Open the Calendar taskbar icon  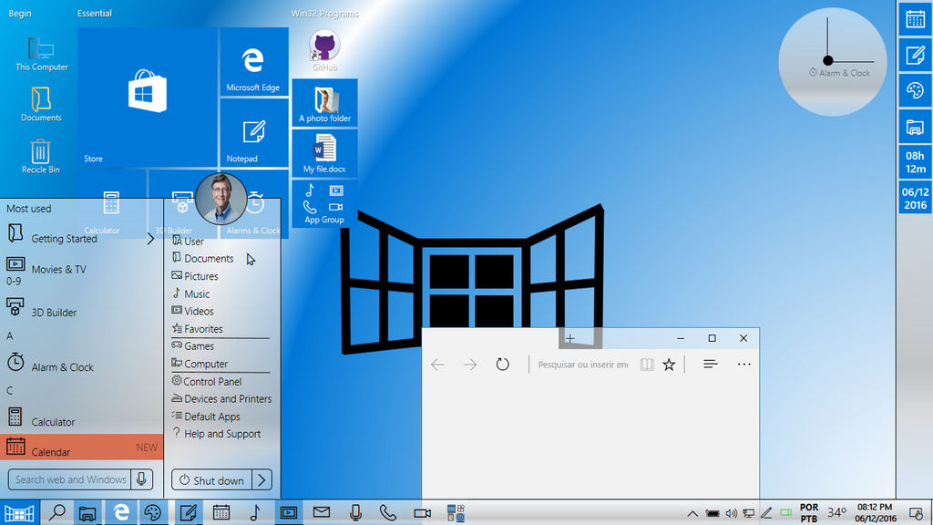(x=221, y=512)
